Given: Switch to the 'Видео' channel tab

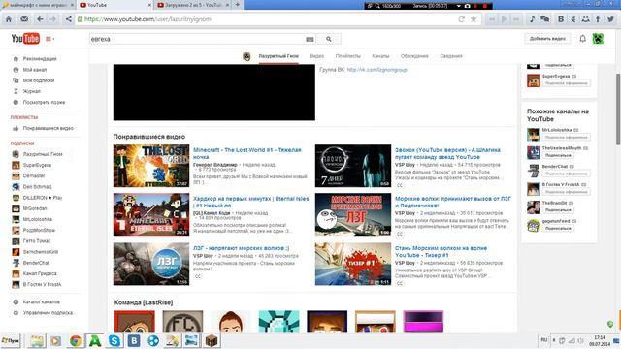Looking at the screenshot, I should click(317, 56).
